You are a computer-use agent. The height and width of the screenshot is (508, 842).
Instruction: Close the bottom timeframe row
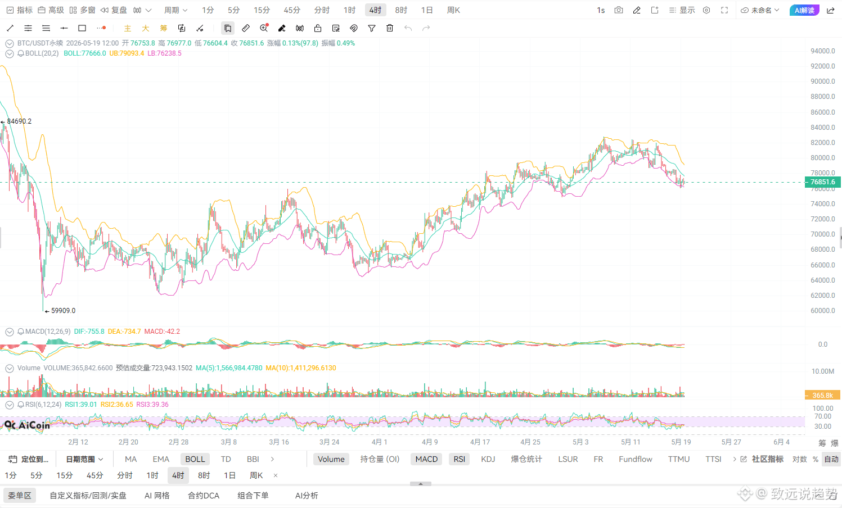(x=276, y=475)
